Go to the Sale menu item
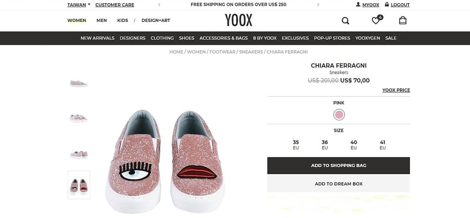470x218 pixels. click(391, 38)
